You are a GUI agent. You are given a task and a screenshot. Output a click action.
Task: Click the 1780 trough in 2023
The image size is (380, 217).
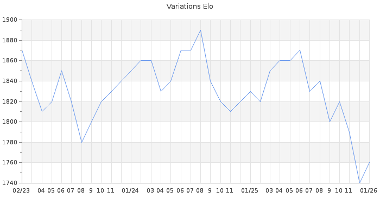pyautogui.click(x=81, y=142)
